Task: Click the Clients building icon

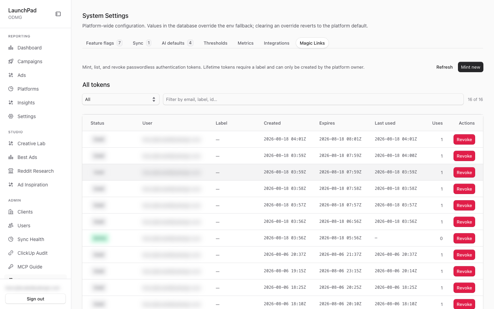Action: [11, 212]
